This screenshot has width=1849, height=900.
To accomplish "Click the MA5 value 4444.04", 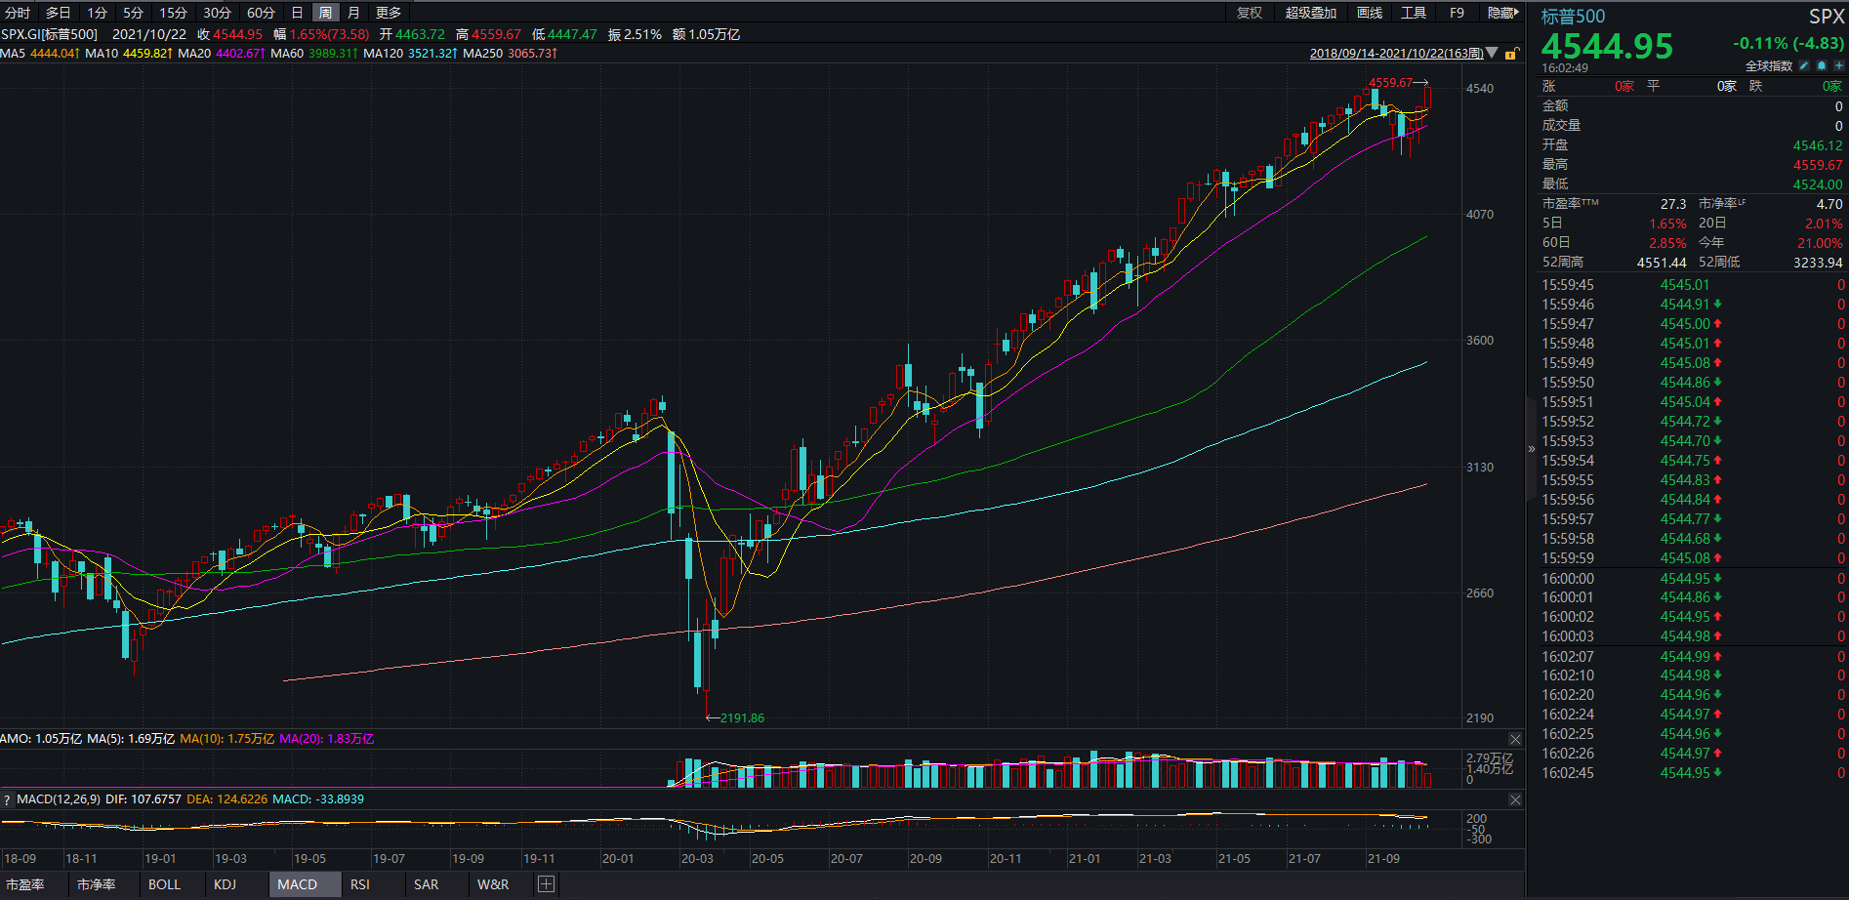I will tap(56, 54).
